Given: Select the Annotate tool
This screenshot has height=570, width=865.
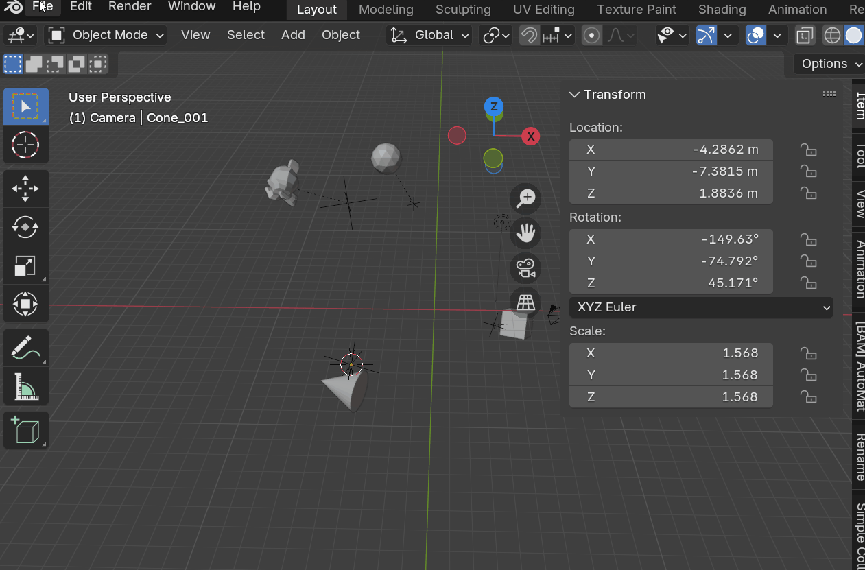Looking at the screenshot, I should 26,348.
